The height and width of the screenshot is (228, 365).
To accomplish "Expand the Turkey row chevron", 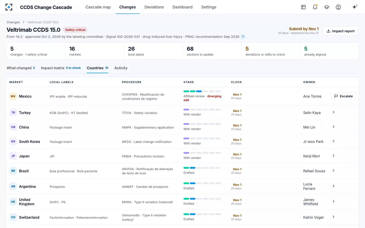I will (x=334, y=112).
